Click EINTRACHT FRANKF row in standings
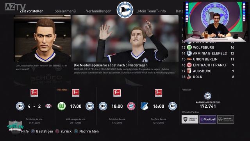The width and height of the screenshot is (250, 141). 208,65
